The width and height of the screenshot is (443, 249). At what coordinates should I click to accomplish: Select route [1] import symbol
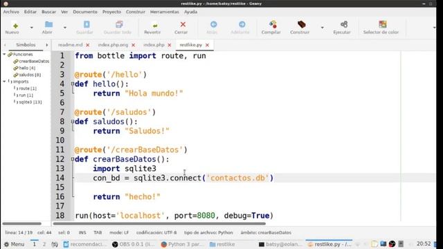point(28,89)
